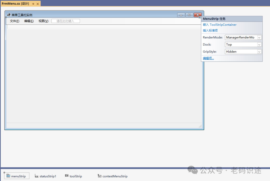Click the 请在此处键入 menu input box
270x181 pixels.
click(65, 21)
